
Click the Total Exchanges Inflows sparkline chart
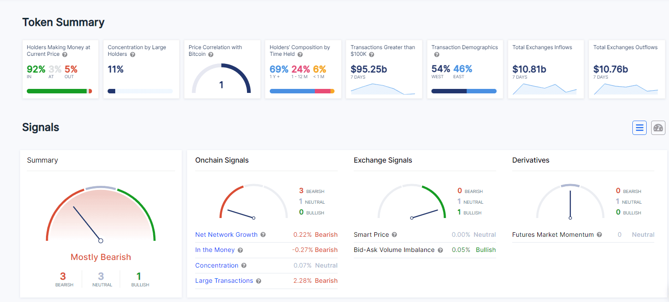544,89
